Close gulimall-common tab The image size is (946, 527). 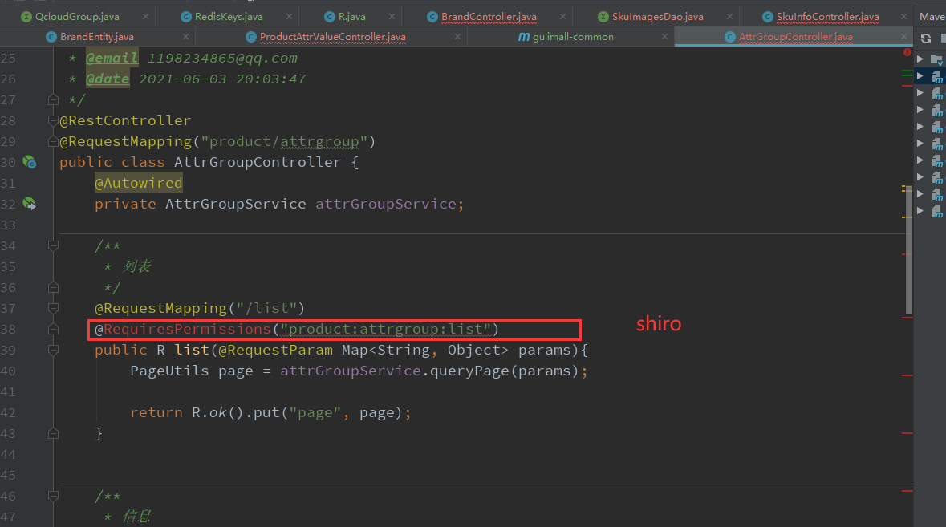point(665,37)
